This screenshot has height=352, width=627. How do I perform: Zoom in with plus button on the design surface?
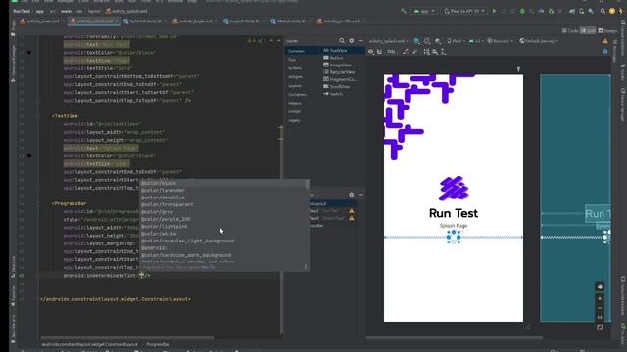[600, 298]
